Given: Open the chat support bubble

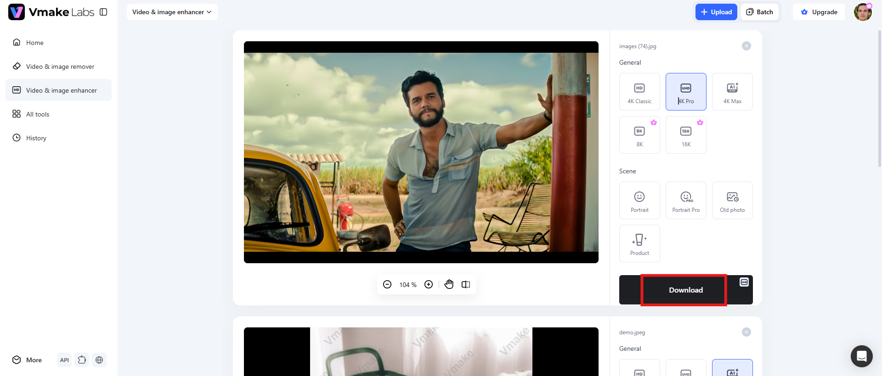Looking at the screenshot, I should [x=861, y=356].
